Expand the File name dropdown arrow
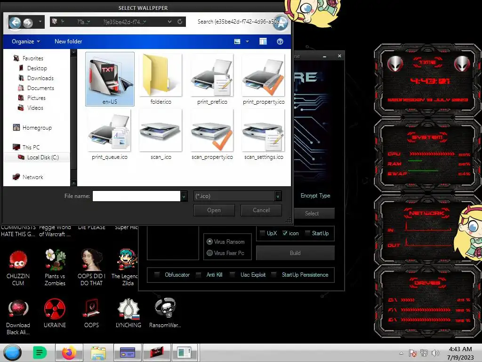482x362 pixels. point(184,196)
